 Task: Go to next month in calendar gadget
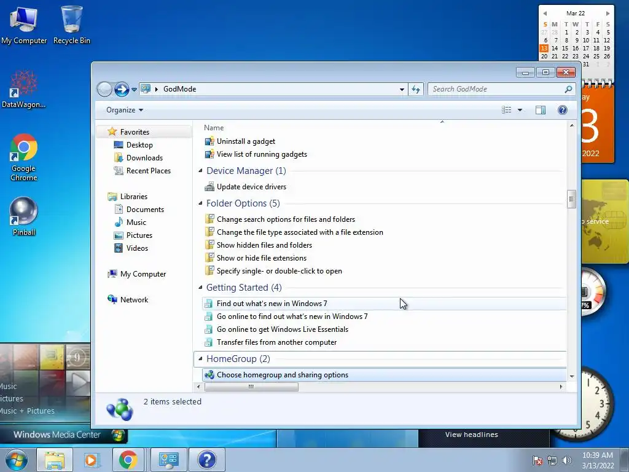tap(608, 14)
